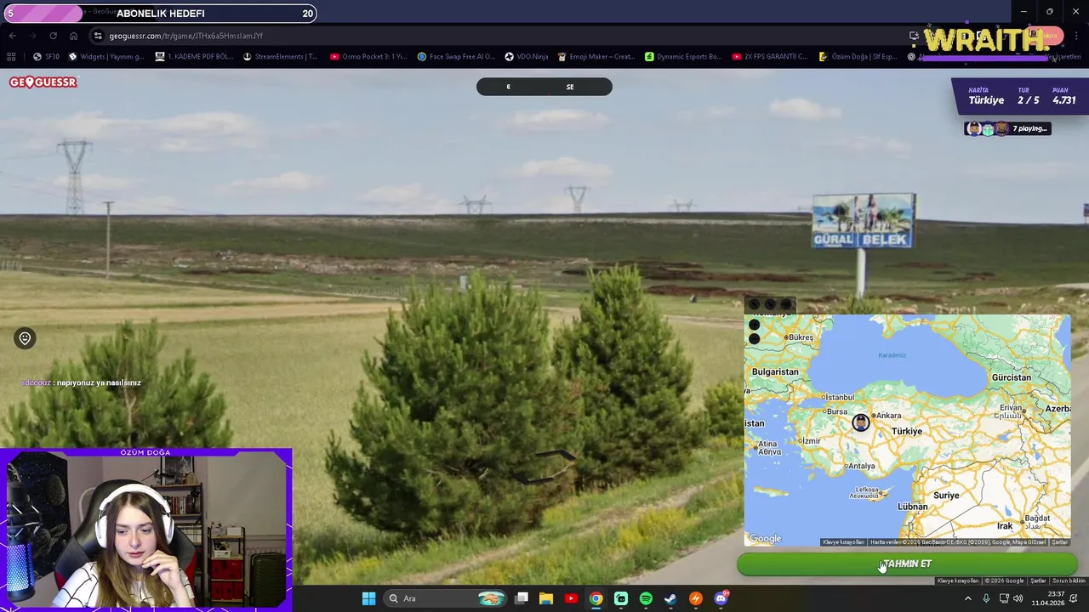Click the compass heading bar
1089x612 pixels.
pos(544,87)
